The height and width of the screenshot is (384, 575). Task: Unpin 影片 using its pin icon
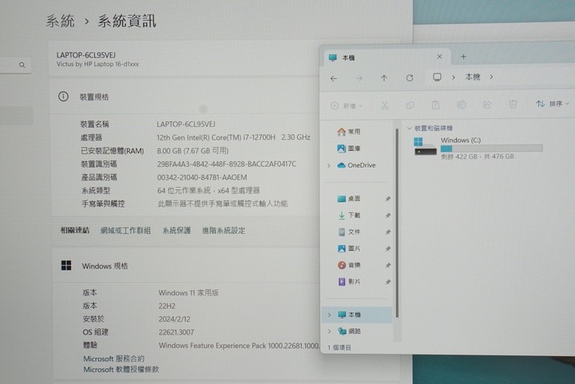coord(388,282)
